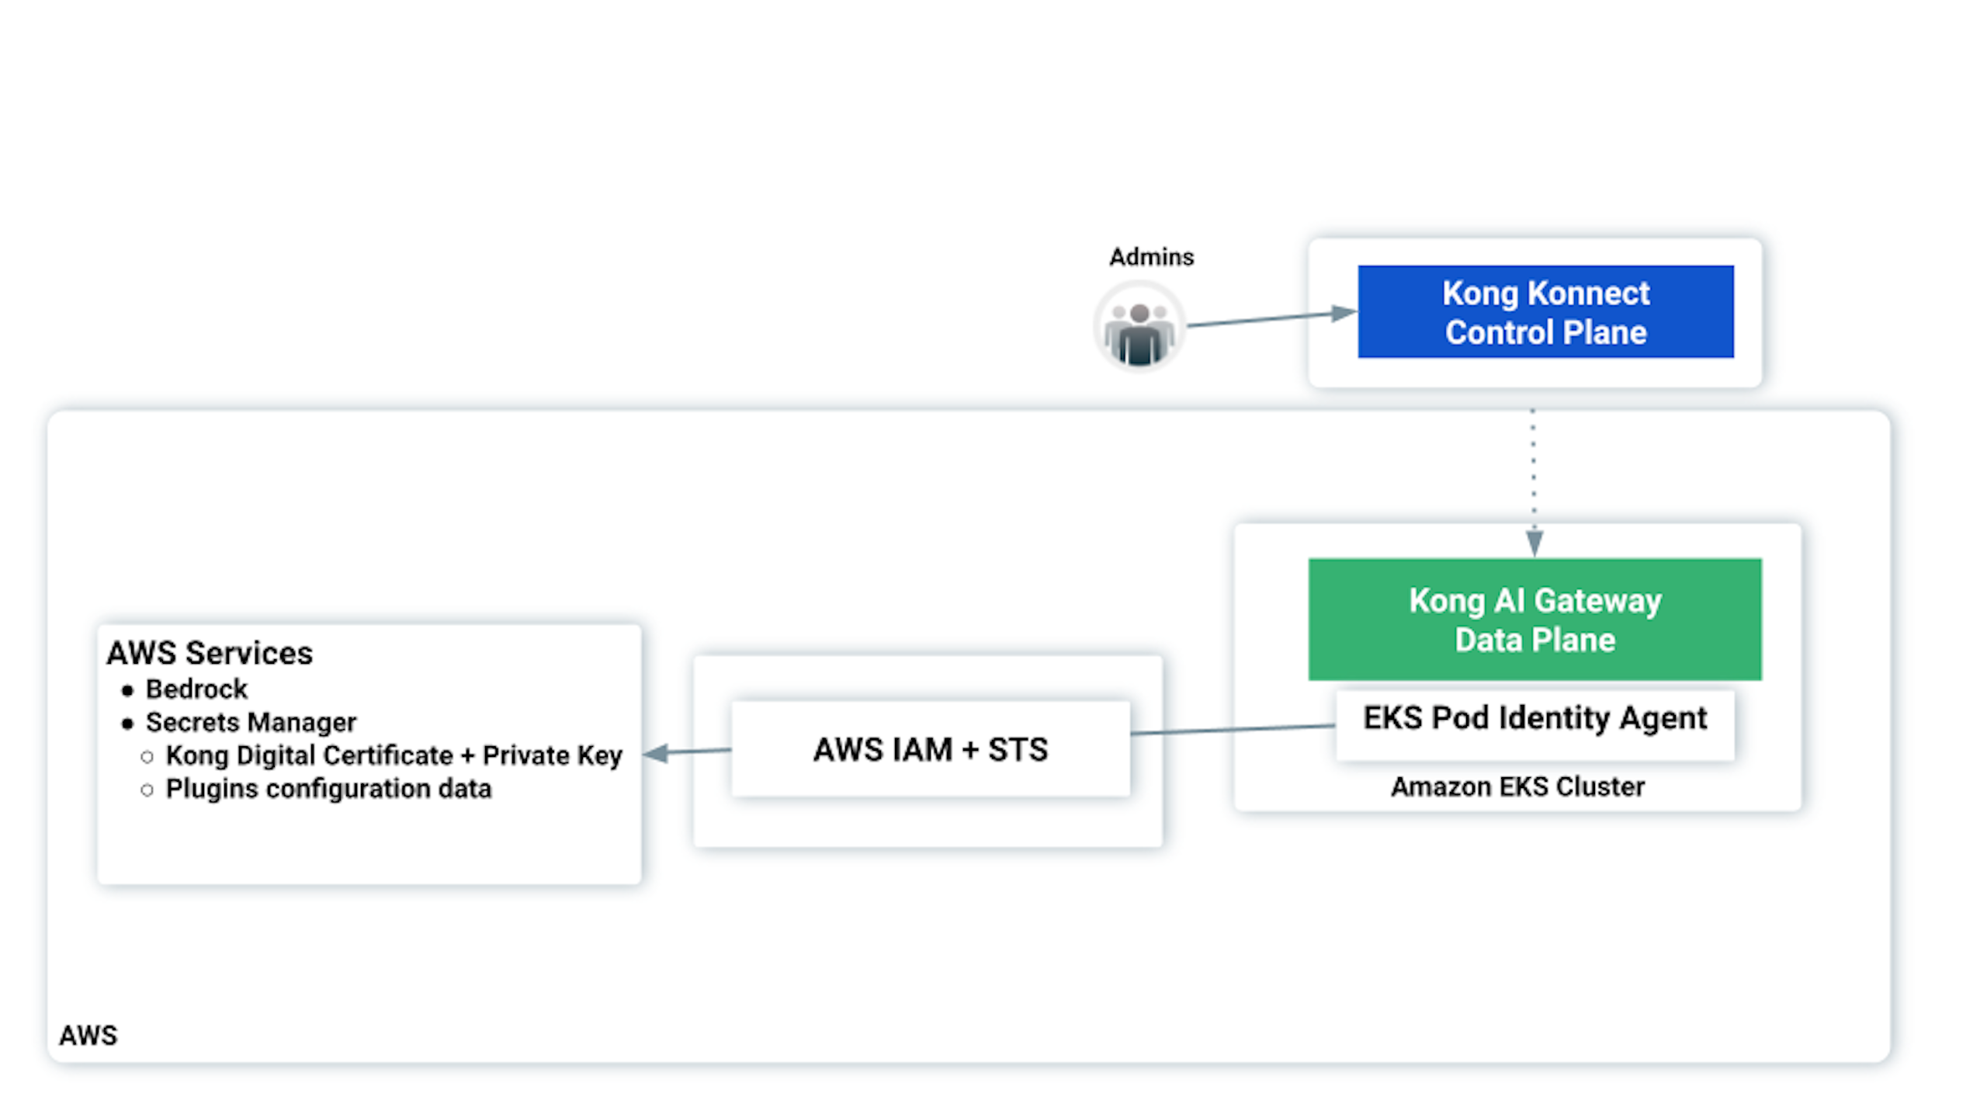The height and width of the screenshot is (1118, 1987).
Task: Click dotted arrowhead above Data Plane box
Action: [1534, 542]
